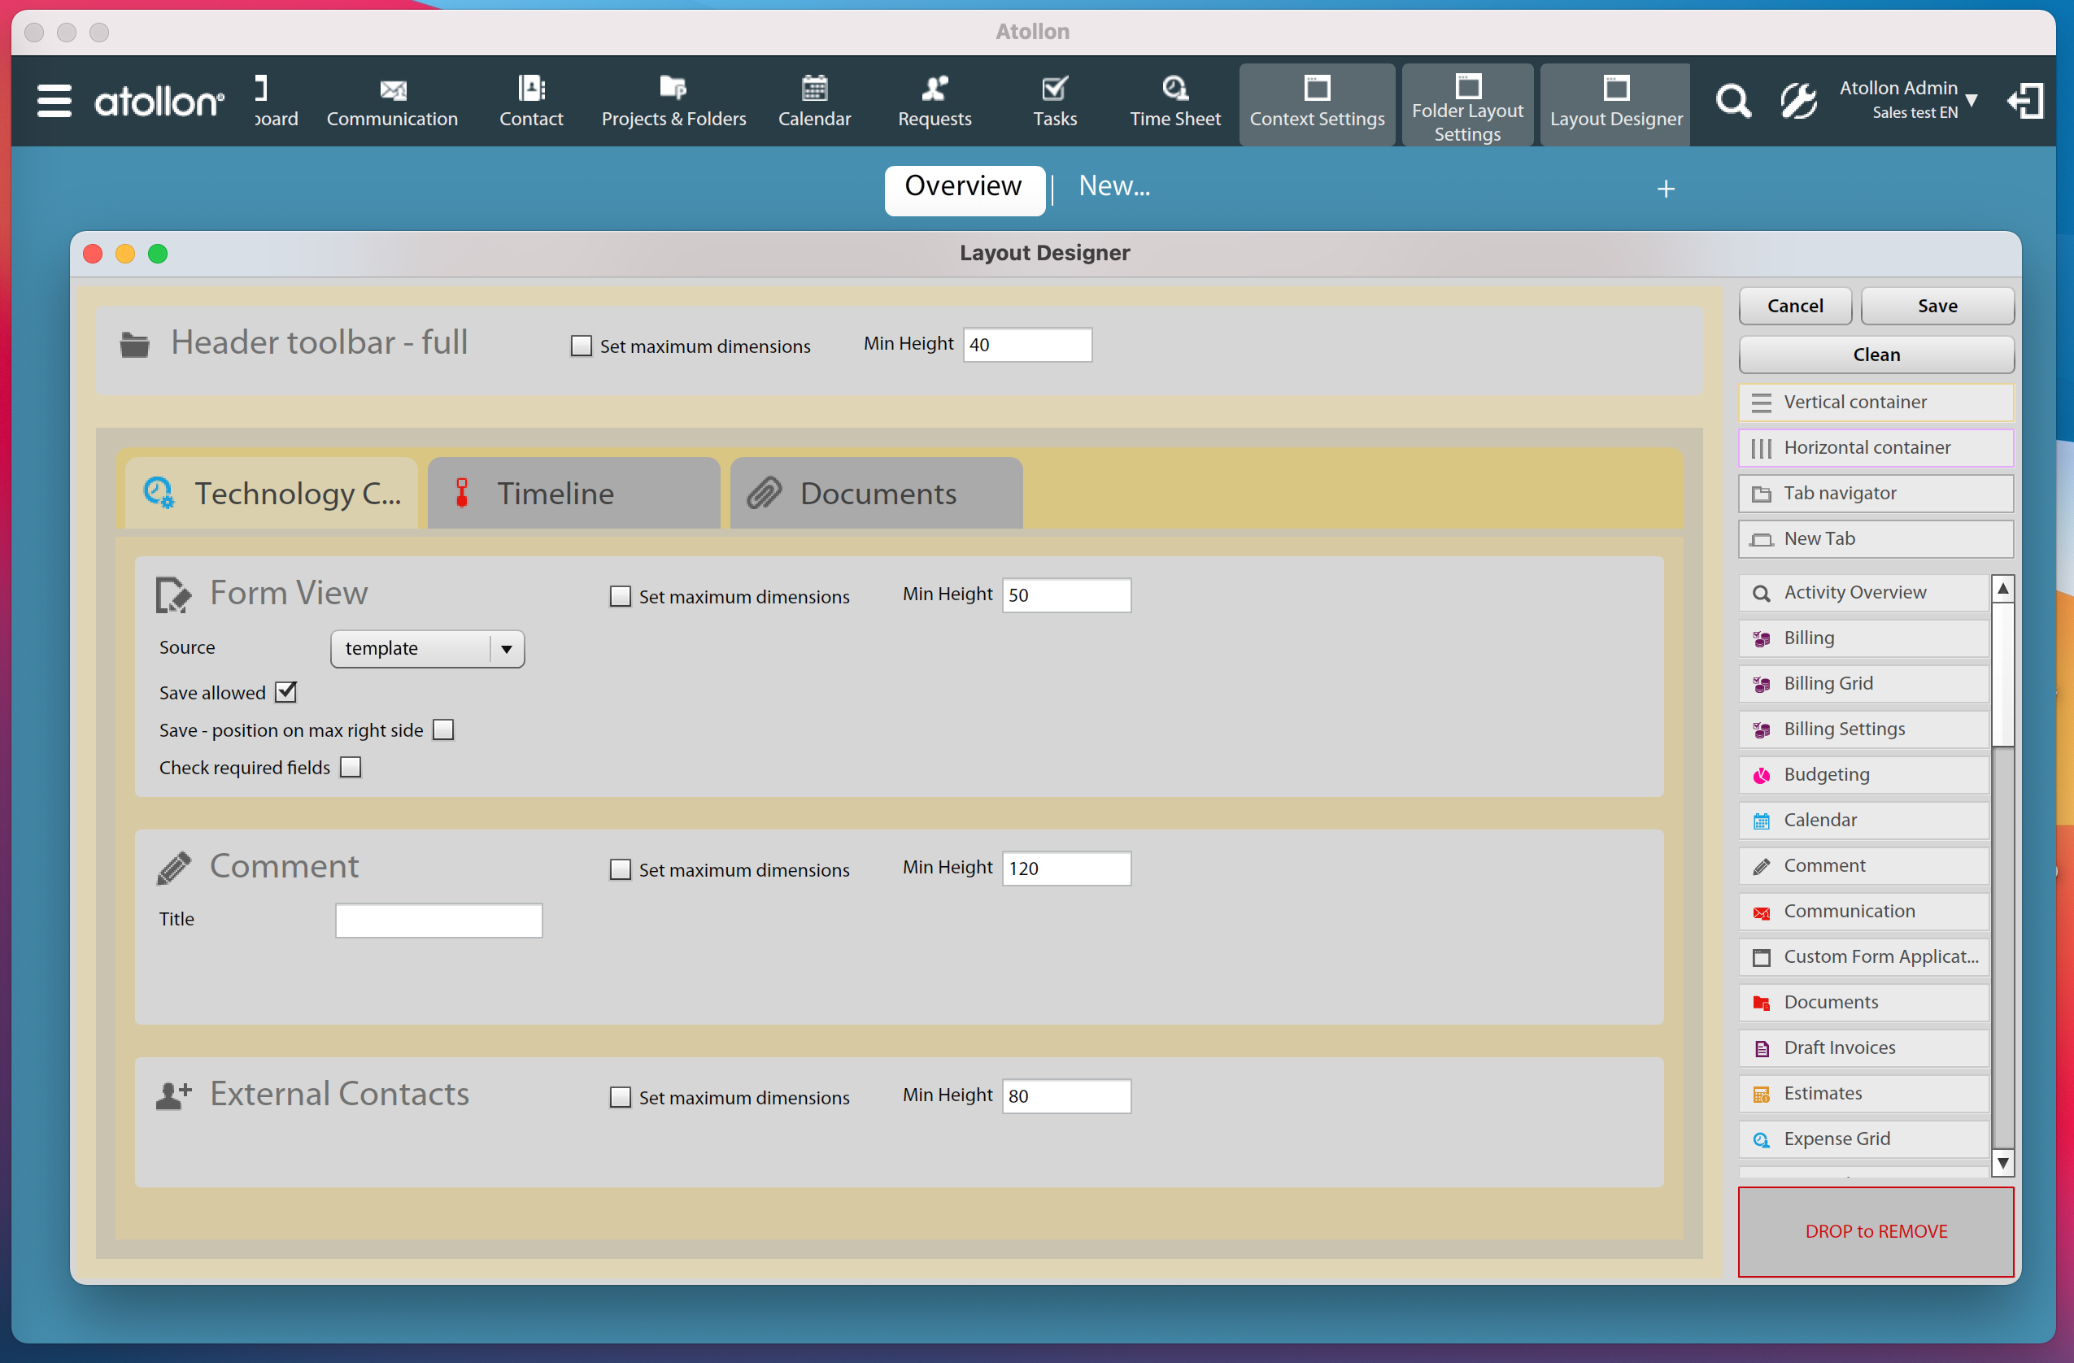2074x1363 pixels.
Task: Open the wrench tools icon
Action: 1797,101
